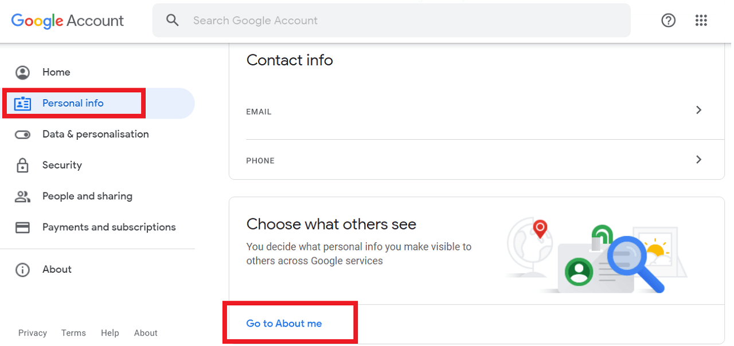Click the Google Account logo
This screenshot has width=734, height=346.
(67, 20)
